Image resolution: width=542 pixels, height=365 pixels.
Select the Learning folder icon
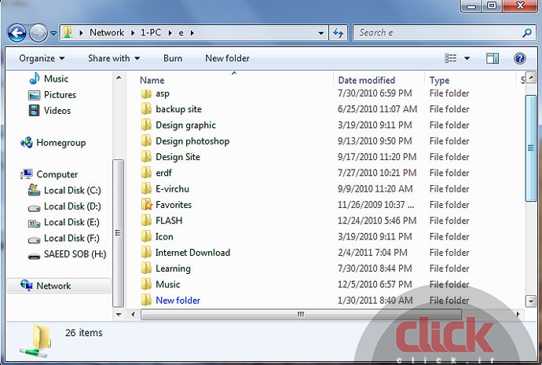(146, 268)
